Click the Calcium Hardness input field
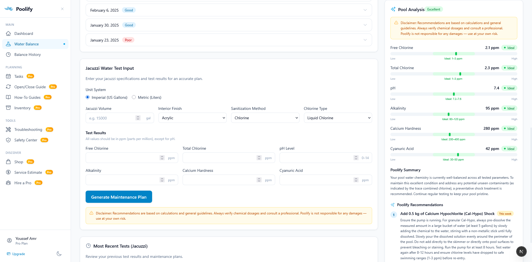532x262 pixels. tap(229, 180)
